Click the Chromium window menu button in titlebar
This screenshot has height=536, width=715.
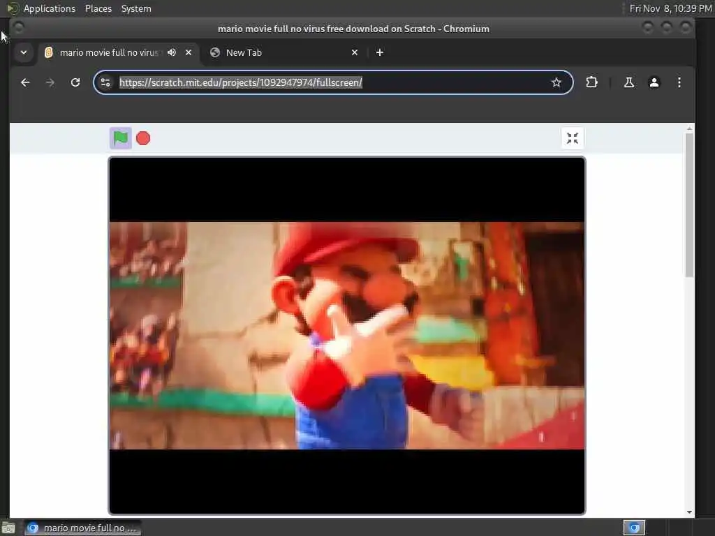(x=19, y=28)
